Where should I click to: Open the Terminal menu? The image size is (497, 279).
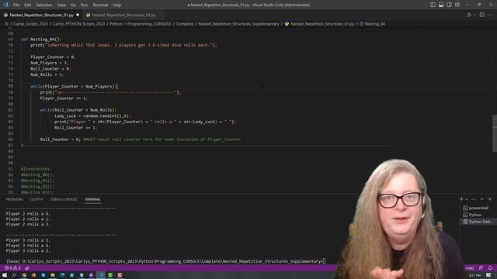coord(100,5)
